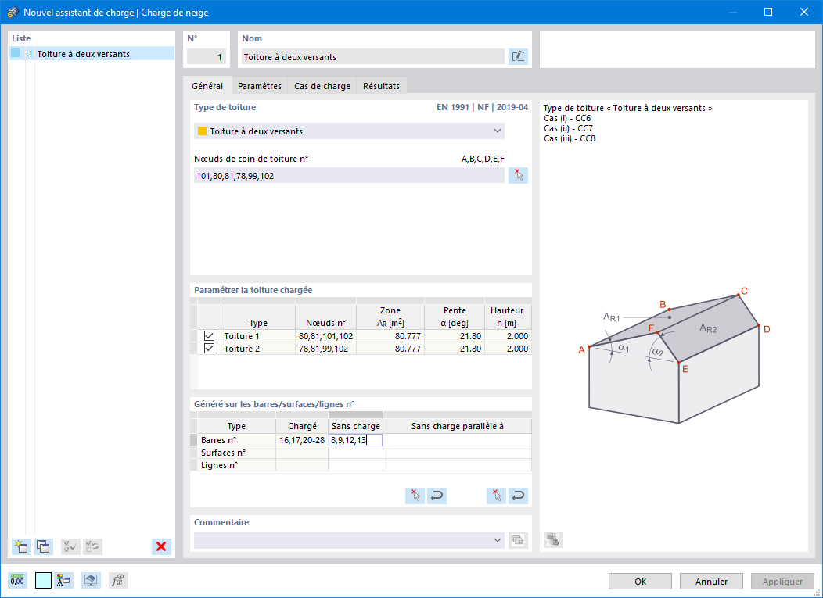Click the N° field showing 1
The image size is (823, 598).
click(x=207, y=56)
